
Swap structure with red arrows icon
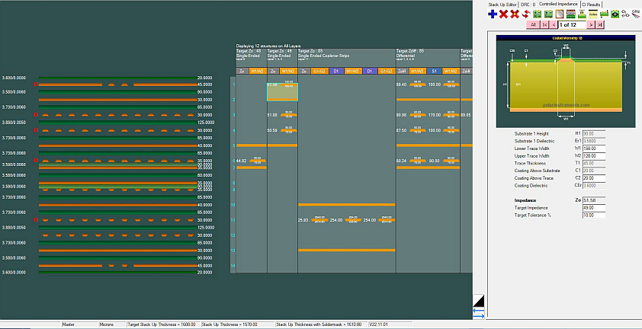click(x=526, y=14)
